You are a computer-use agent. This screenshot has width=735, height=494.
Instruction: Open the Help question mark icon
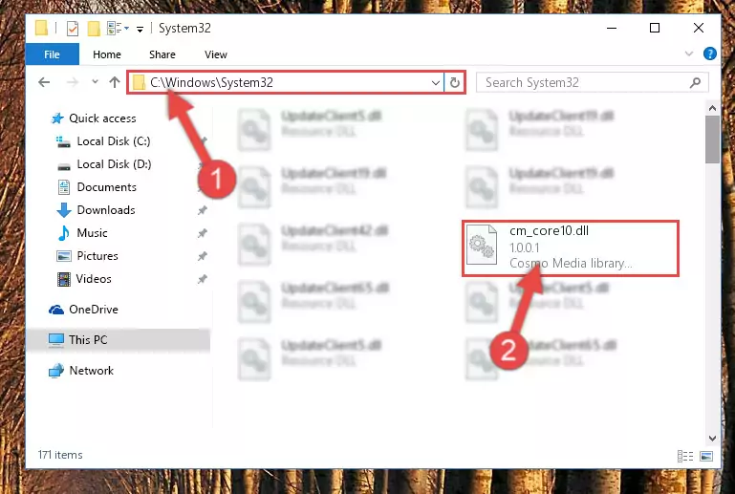[x=710, y=54]
